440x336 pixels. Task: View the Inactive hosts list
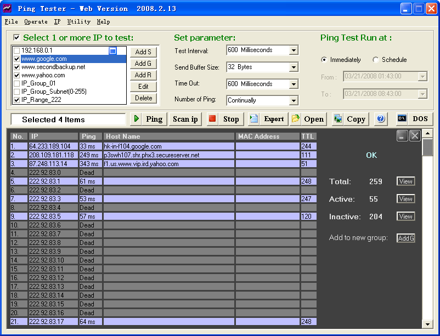[406, 217]
